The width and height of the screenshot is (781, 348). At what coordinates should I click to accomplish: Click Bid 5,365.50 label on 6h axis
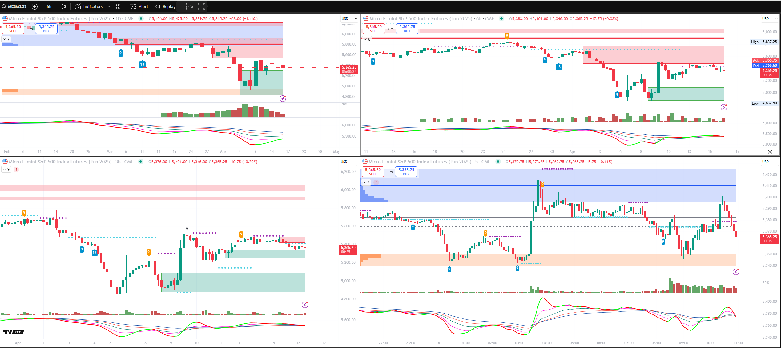pos(765,66)
